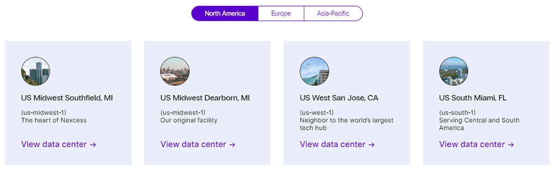Switch to the Asia-Pacific region tab

[x=333, y=13]
